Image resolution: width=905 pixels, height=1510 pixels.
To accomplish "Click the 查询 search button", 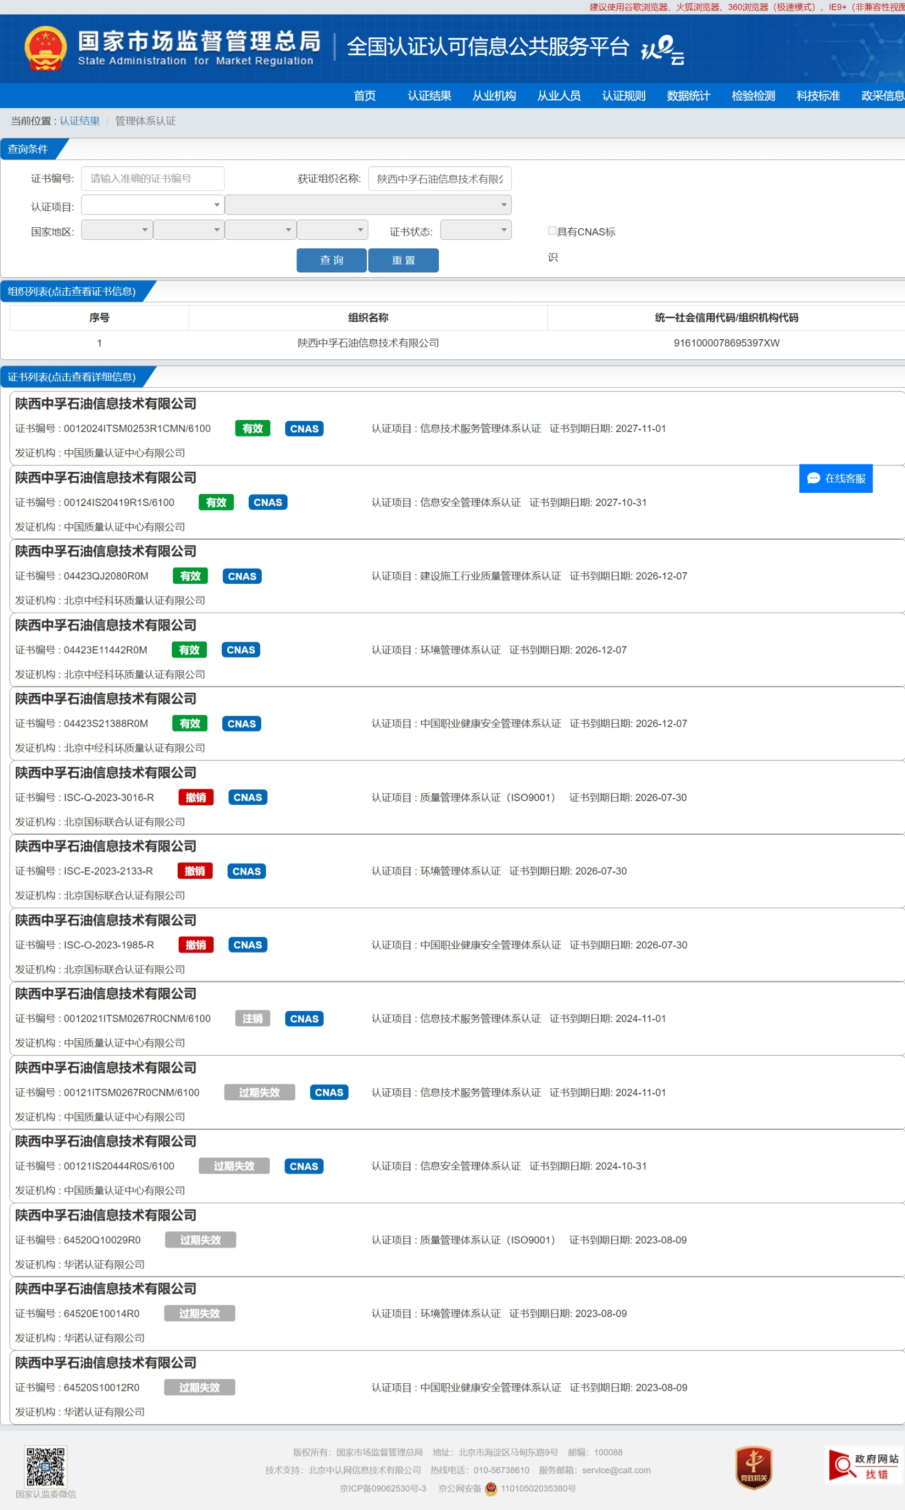I will [x=332, y=260].
